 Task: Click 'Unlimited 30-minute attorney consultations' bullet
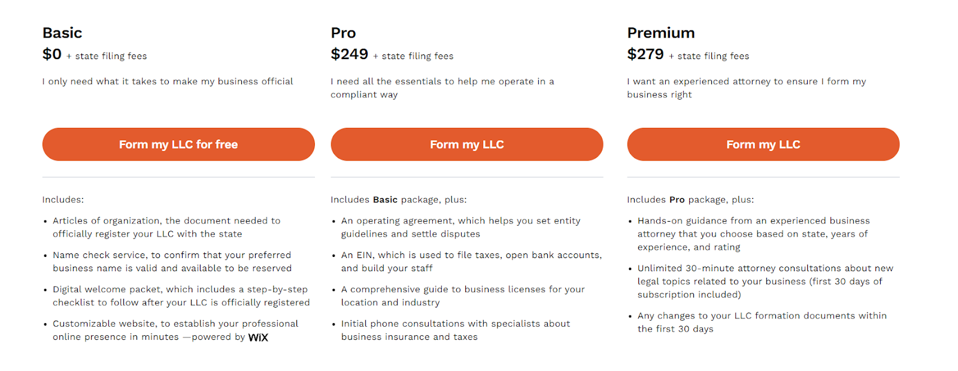[765, 281]
